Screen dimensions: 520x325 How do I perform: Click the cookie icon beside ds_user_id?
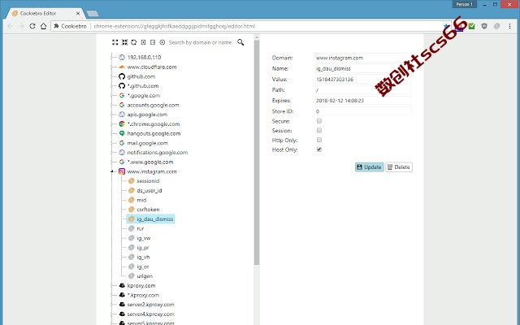point(132,190)
